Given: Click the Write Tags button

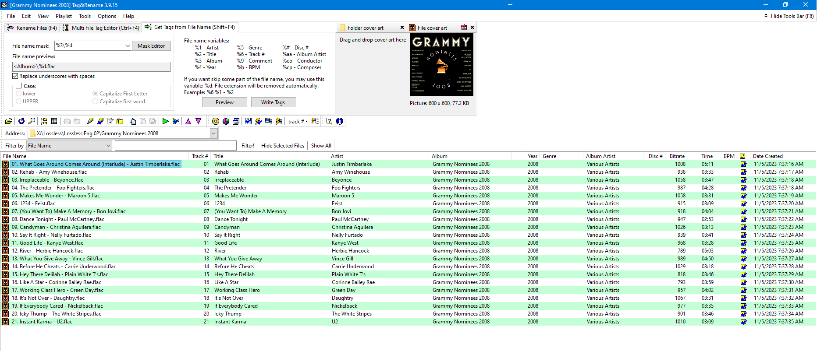Looking at the screenshot, I should [x=273, y=102].
